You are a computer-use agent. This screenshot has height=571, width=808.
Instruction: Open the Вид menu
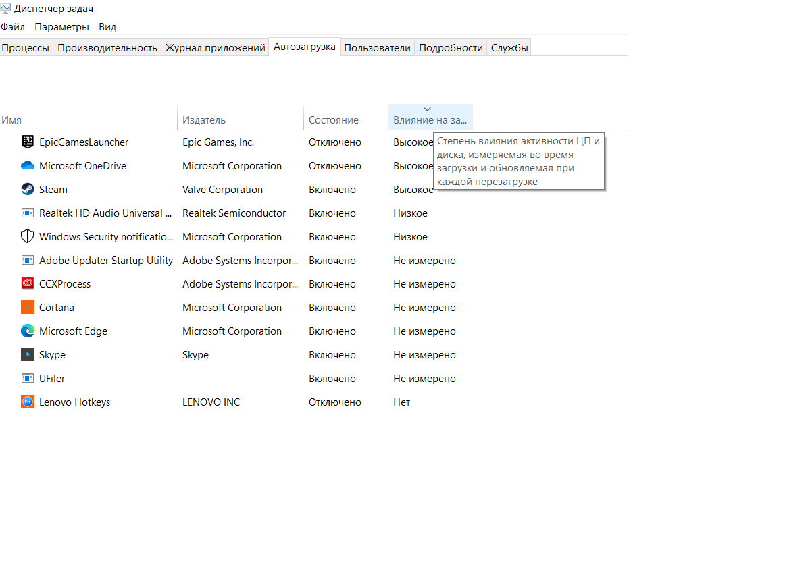(x=107, y=27)
